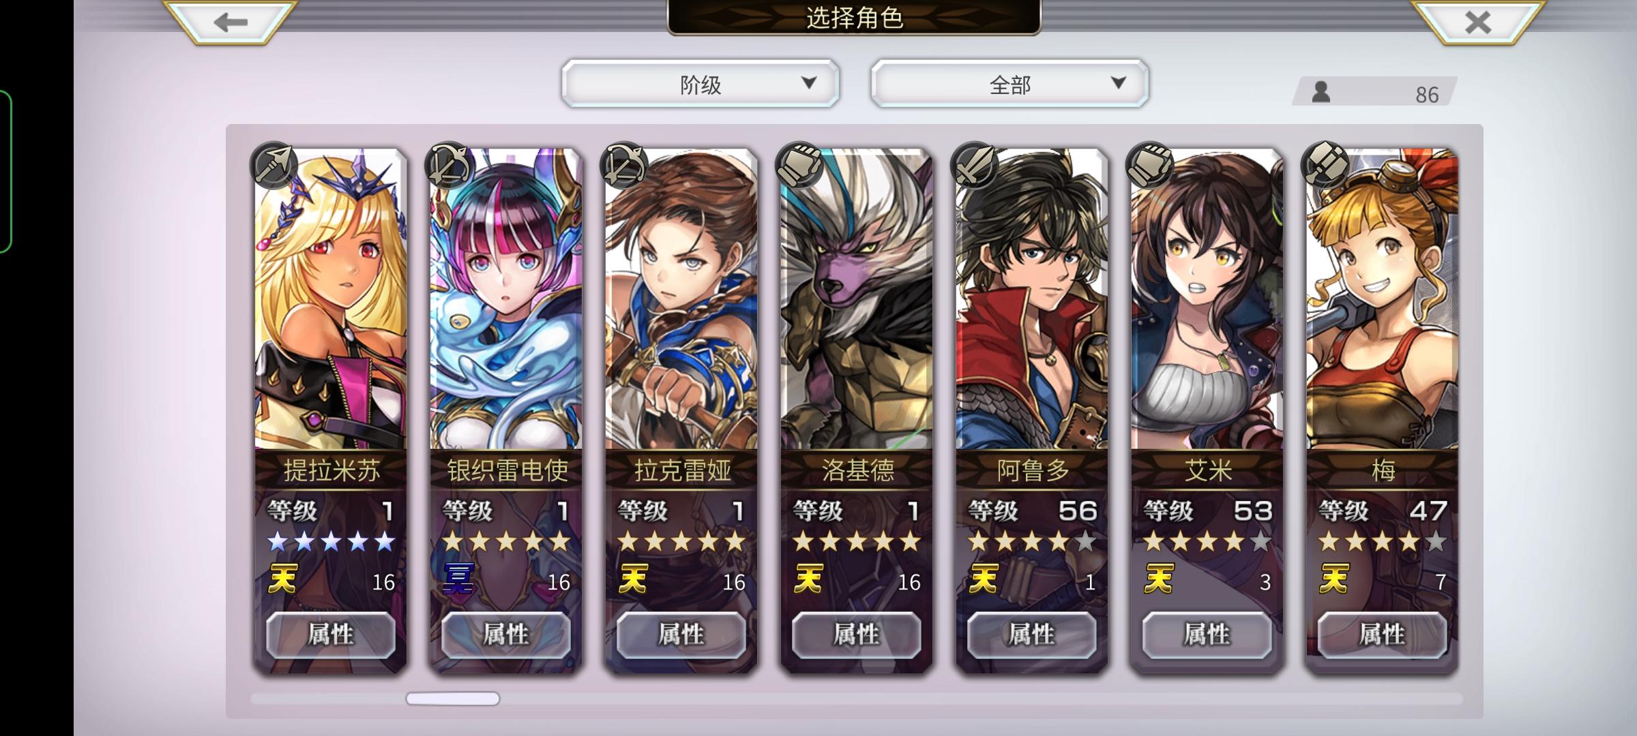The image size is (1637, 736).
Task: Open the 全部 filter dropdown
Action: pyautogui.click(x=1009, y=83)
